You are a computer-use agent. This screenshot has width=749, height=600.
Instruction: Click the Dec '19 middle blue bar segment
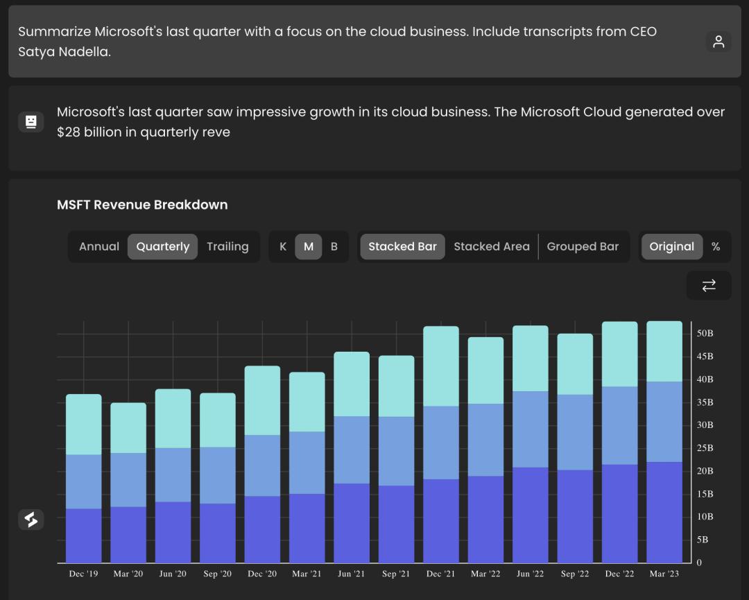84,481
